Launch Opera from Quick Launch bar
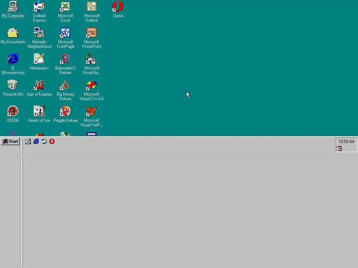Viewport: 358px width, 268px height. (x=52, y=142)
